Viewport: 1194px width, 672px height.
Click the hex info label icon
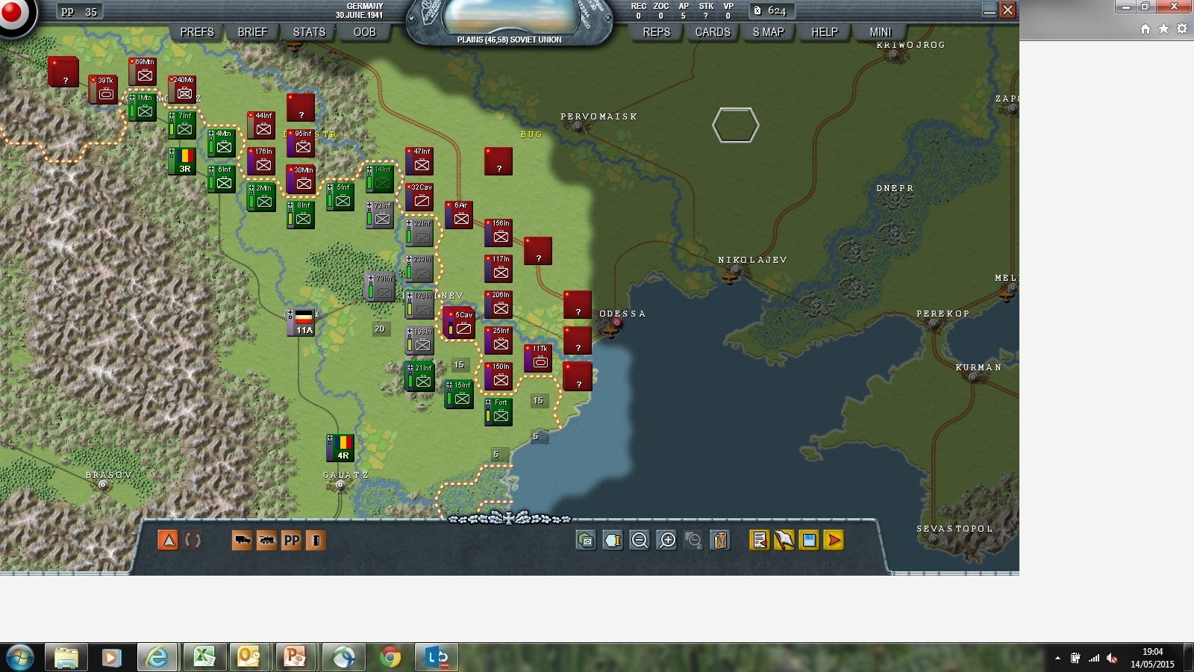[x=613, y=540]
